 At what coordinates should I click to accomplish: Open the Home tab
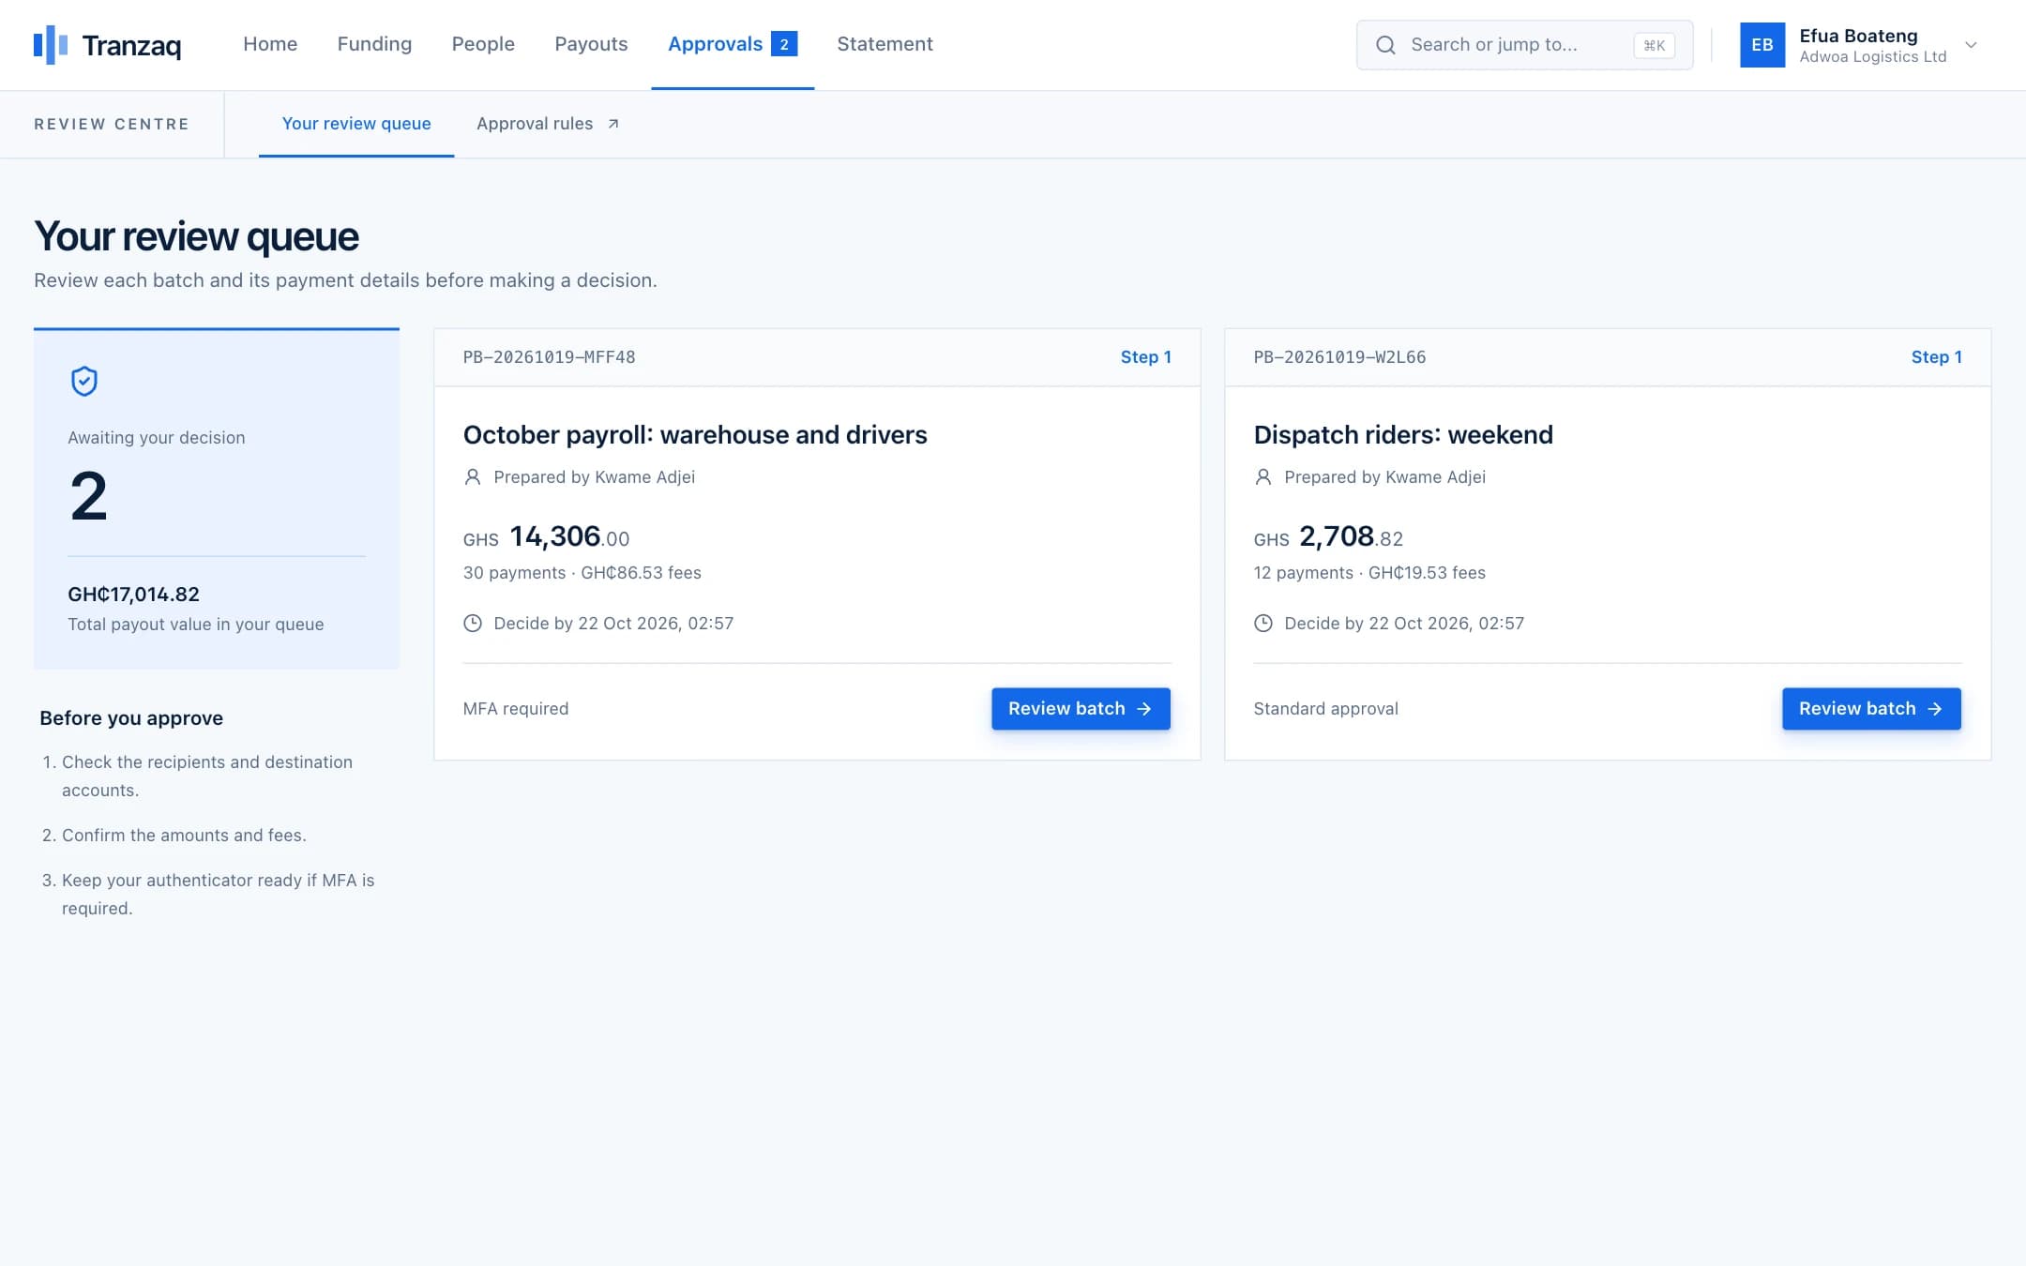click(x=270, y=44)
